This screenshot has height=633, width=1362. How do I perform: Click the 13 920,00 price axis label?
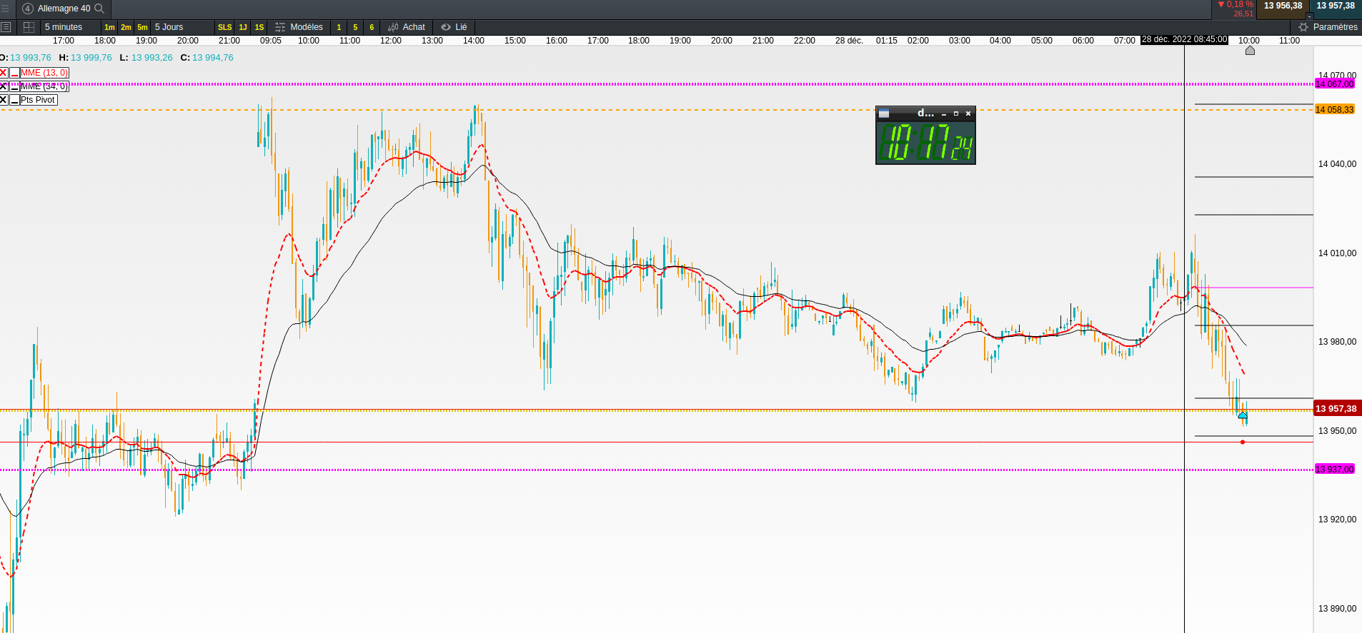pos(1337,520)
